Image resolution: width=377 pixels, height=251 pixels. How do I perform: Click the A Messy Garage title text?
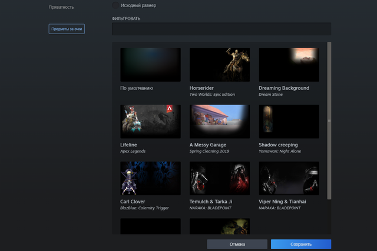(x=208, y=145)
